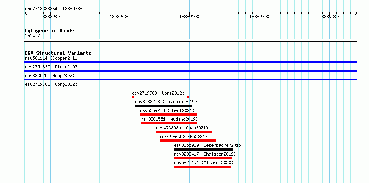Screen dimensions: 369x183
Task: Open the nsv4738980 (Quan2021) variant label
Action: pyautogui.click(x=182, y=128)
